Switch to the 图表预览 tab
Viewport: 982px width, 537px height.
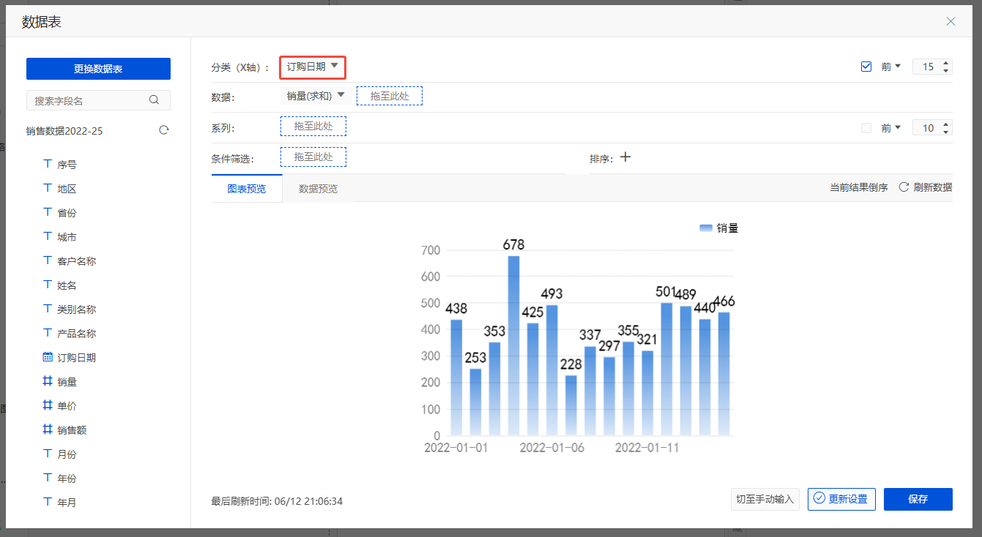pyautogui.click(x=247, y=188)
